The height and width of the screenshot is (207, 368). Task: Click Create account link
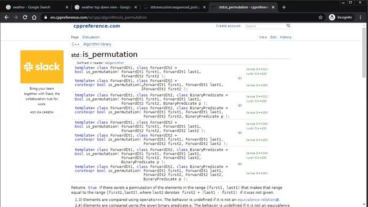pos(228,26)
